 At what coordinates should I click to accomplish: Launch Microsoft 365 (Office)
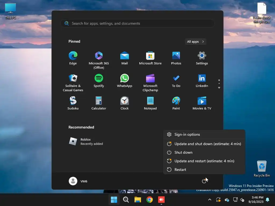[99, 60]
